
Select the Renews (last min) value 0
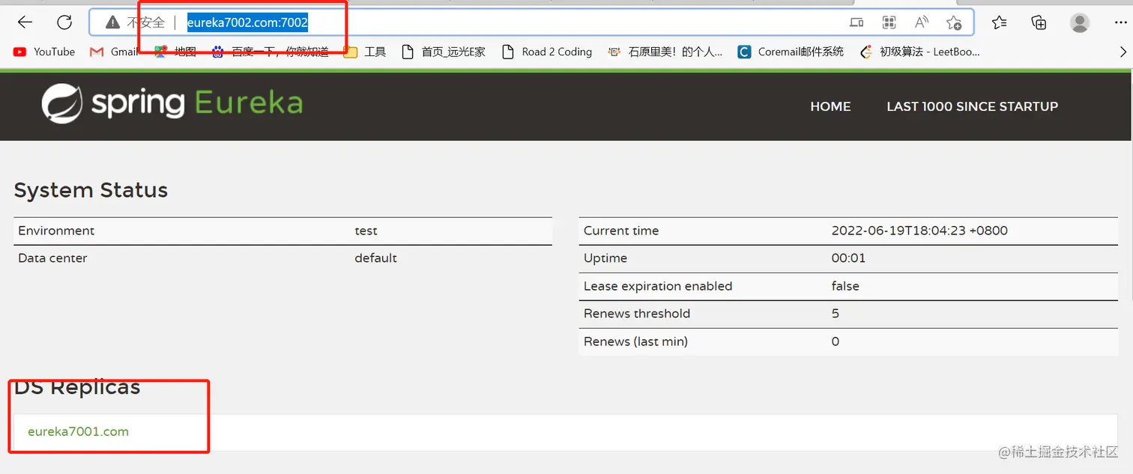tap(836, 341)
